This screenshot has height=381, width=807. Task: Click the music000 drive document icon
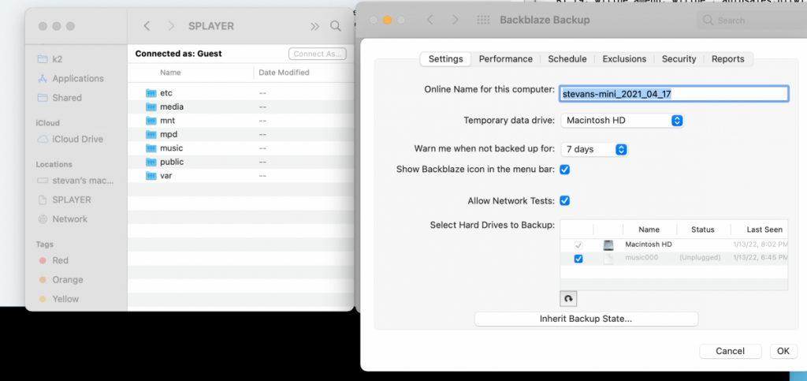[608, 259]
